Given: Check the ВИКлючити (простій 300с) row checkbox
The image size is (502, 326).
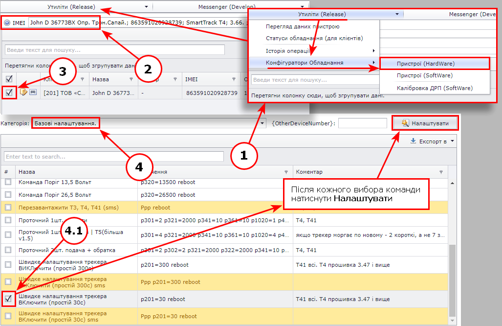Looking at the screenshot, I should tap(8, 265).
